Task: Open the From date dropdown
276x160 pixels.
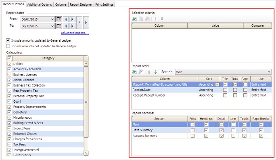Action: click(x=52, y=19)
